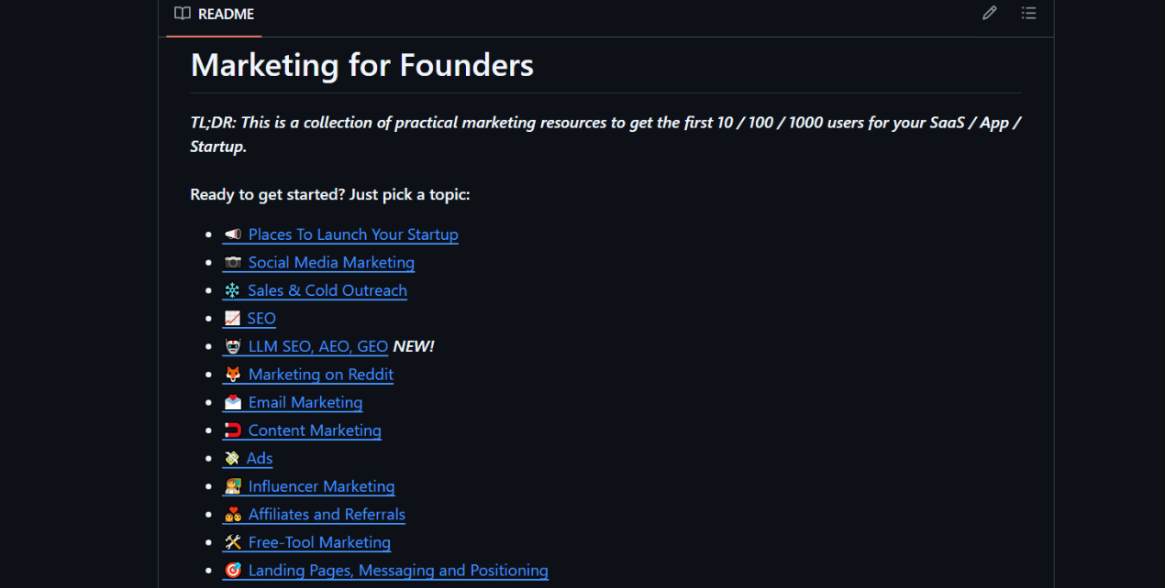Open the Influencer Marketing link
The width and height of the screenshot is (1165, 588).
pyautogui.click(x=321, y=486)
